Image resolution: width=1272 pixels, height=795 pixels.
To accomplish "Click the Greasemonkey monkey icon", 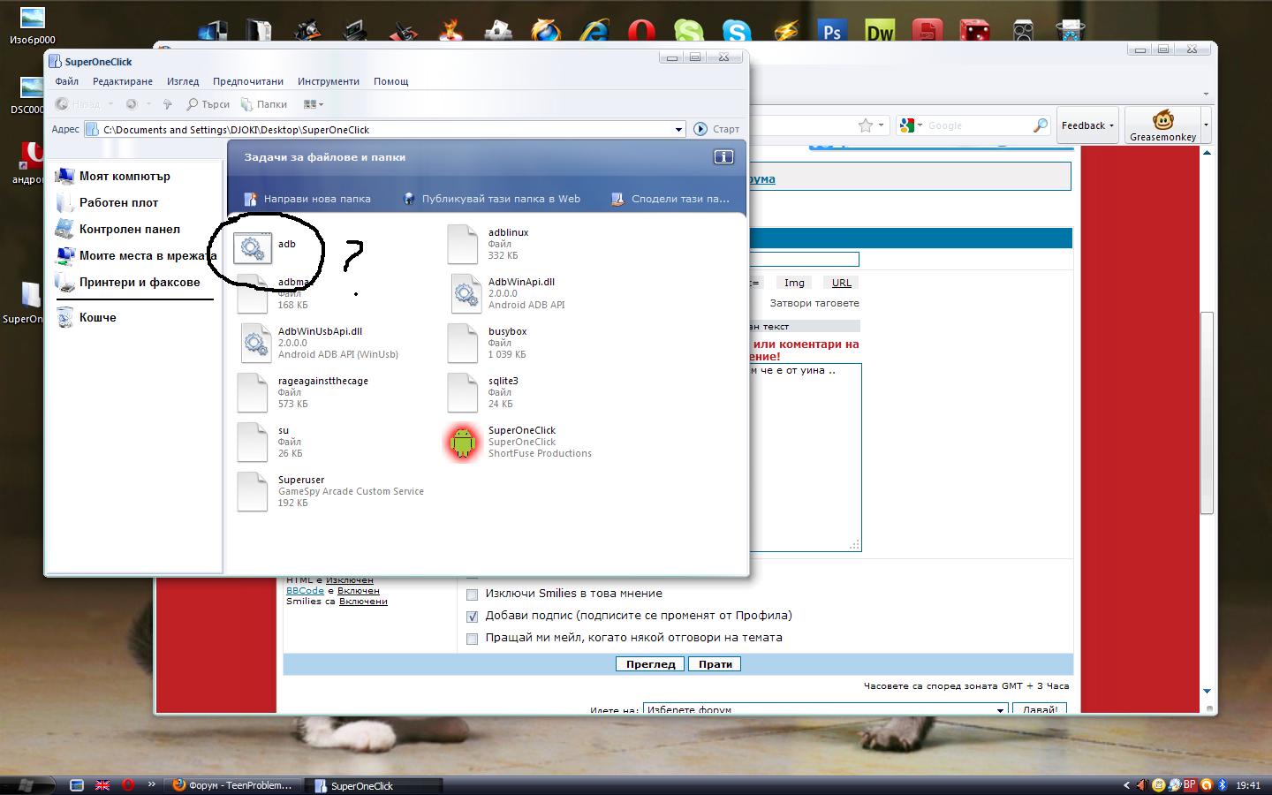I will [x=1162, y=121].
